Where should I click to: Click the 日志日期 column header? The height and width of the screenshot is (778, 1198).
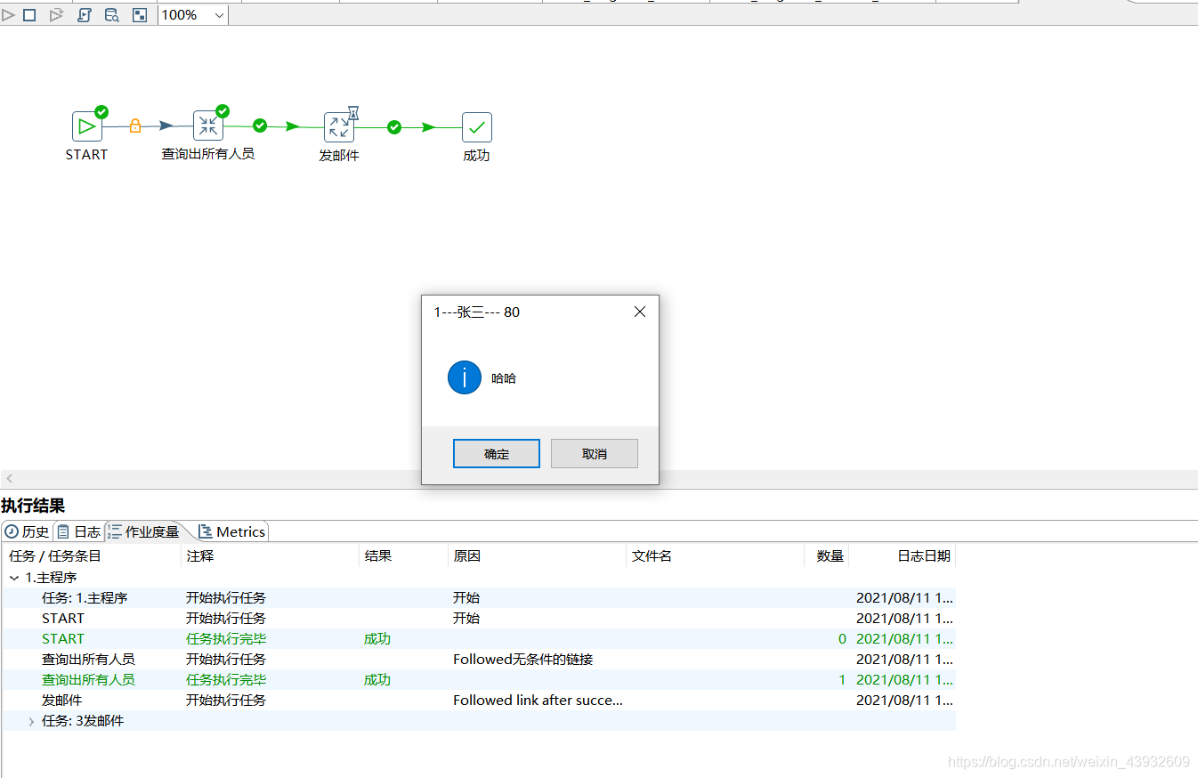point(903,555)
